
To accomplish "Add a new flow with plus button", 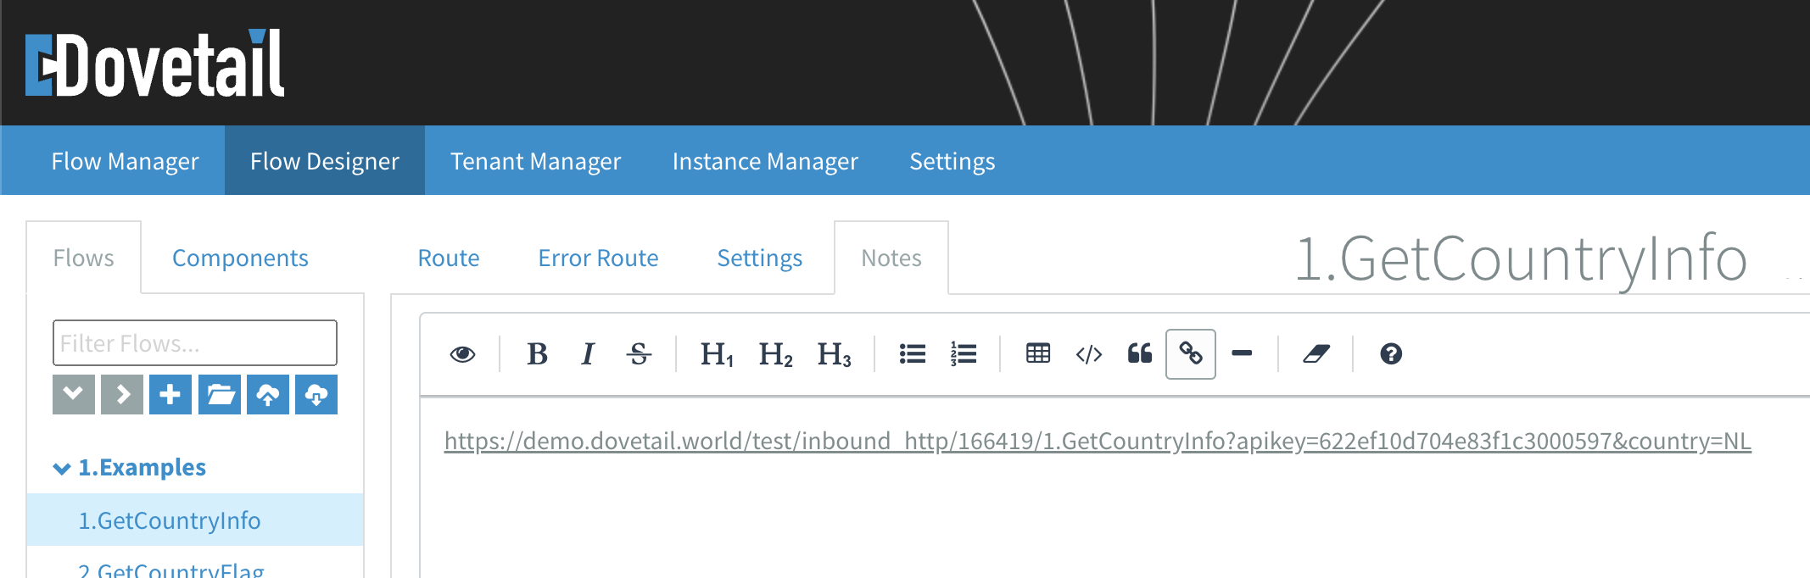I will click(170, 394).
